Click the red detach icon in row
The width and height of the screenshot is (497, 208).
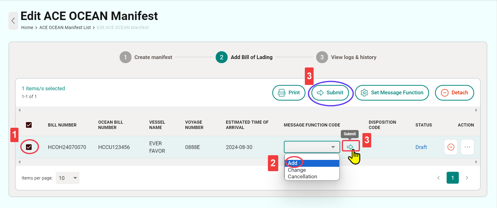tap(451, 147)
